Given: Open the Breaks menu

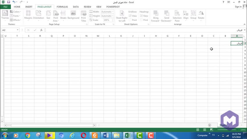Looking at the screenshot, I should click(x=63, y=16).
